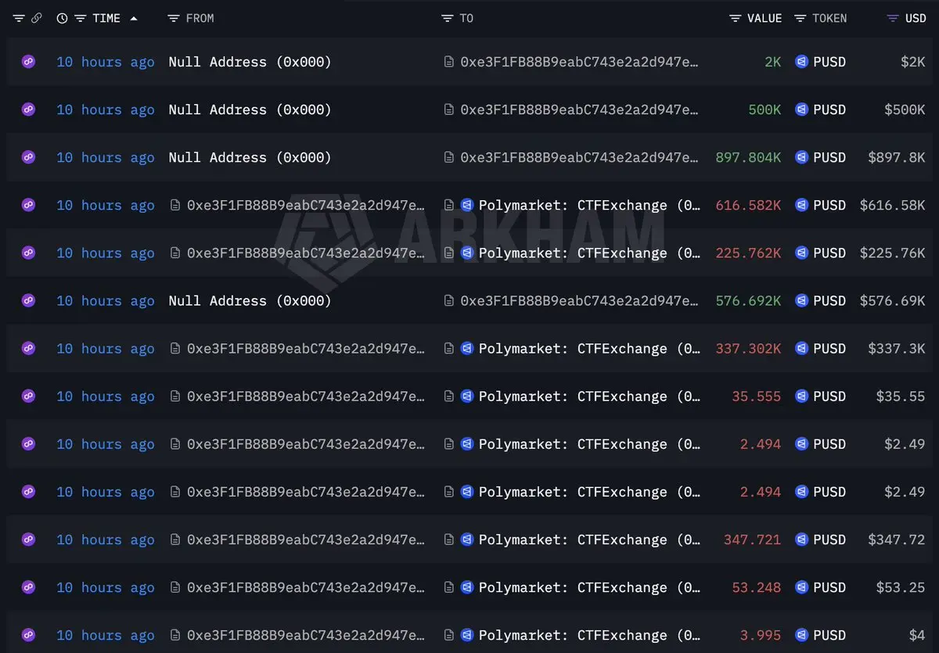Toggle the TIME sort arrow
The height and width of the screenshot is (653, 939).
pos(134,18)
